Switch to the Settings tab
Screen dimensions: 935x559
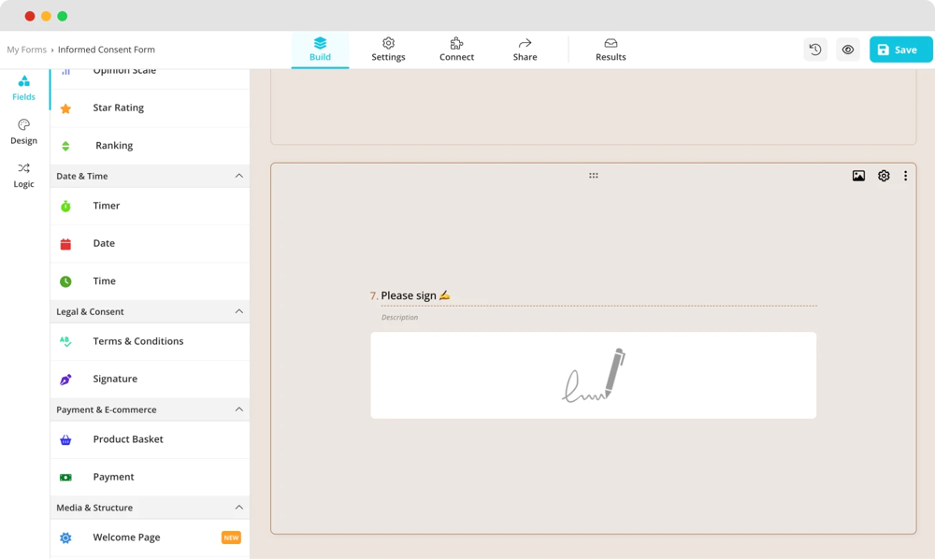coord(388,50)
